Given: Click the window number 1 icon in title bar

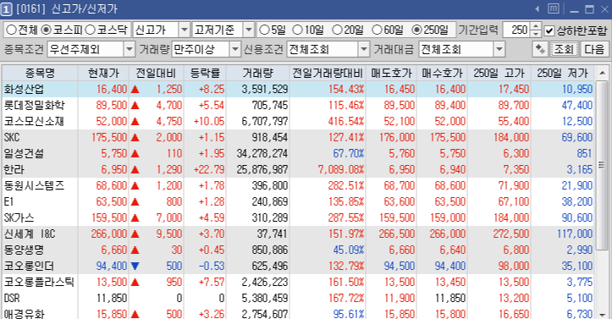Looking at the screenshot, I should (6, 9).
